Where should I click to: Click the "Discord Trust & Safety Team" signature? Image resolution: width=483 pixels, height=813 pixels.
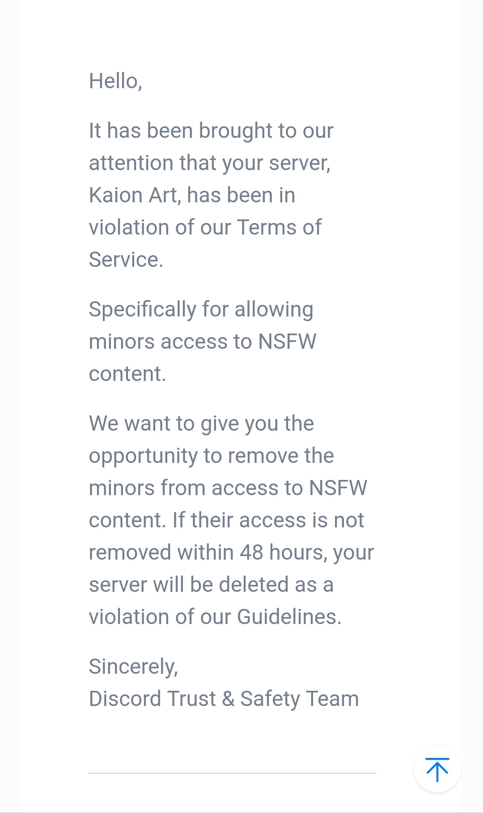point(224,699)
